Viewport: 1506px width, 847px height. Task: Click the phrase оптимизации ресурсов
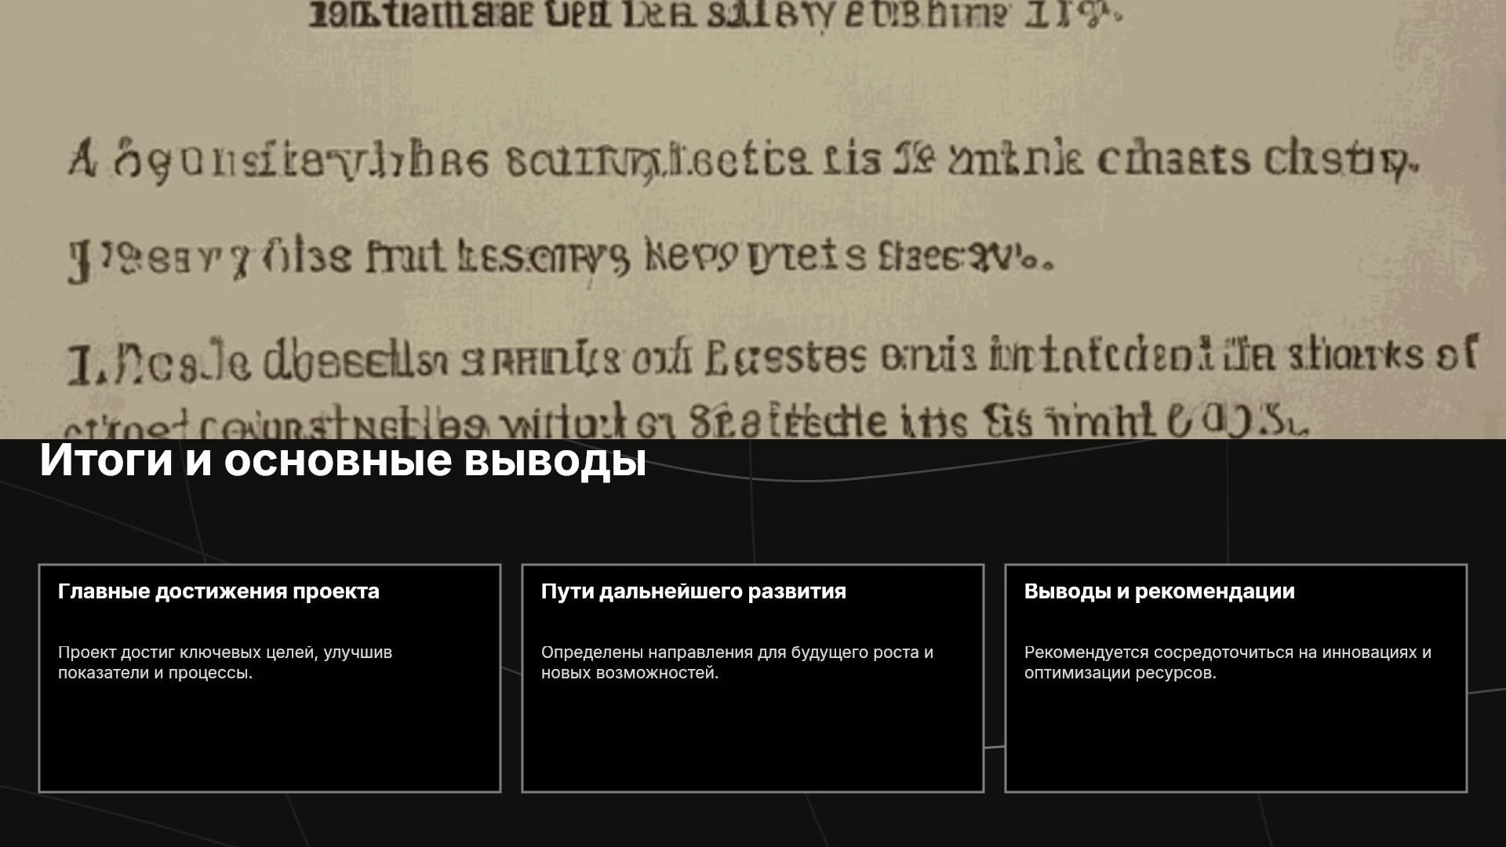tap(1119, 673)
